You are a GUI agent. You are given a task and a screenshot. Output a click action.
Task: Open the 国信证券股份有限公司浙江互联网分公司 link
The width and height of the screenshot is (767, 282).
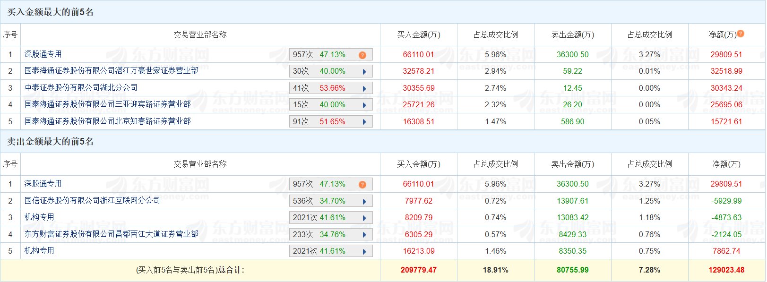92,201
